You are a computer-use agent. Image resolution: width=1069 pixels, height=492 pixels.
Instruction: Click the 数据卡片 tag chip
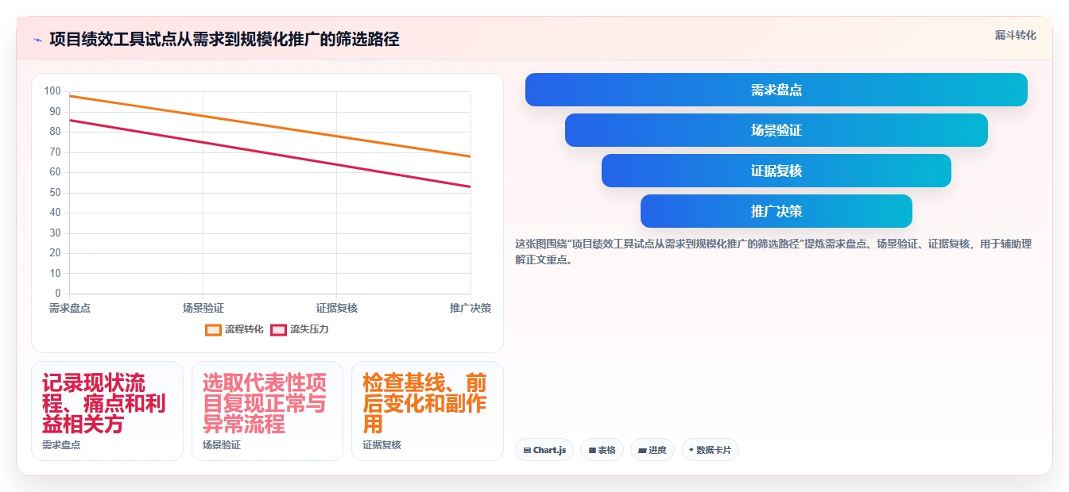(710, 450)
